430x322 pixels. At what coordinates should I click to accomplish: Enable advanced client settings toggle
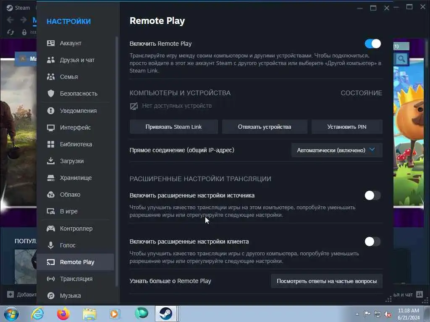click(x=373, y=241)
